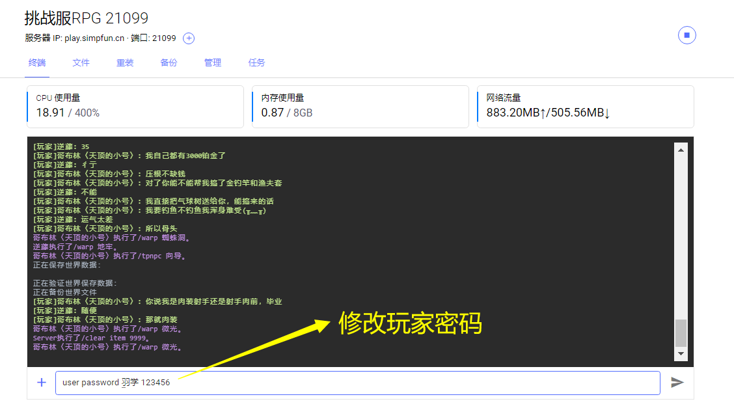Click the chat line 逆藤: 运气太差
Screen dimensions: 734x410
73,219
